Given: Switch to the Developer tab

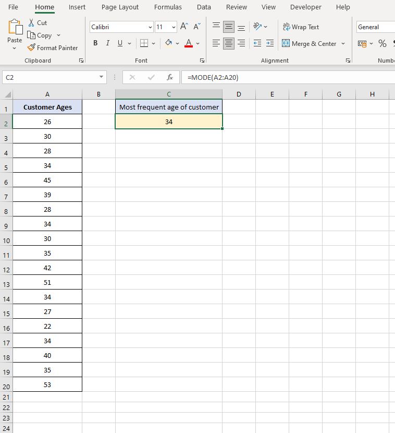Looking at the screenshot, I should (305, 7).
